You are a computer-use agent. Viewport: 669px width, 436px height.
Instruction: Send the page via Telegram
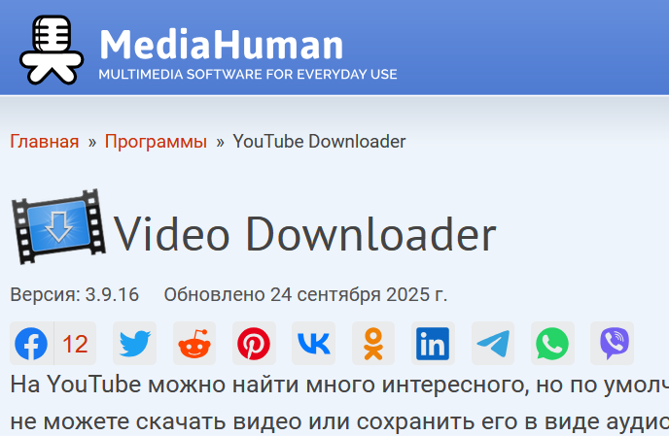pyautogui.click(x=493, y=344)
